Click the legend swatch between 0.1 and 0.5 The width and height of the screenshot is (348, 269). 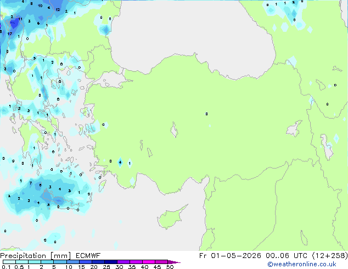(9, 262)
